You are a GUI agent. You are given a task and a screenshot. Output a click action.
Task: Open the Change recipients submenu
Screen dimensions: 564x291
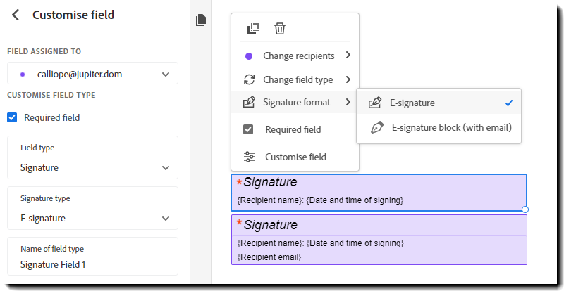[x=297, y=56]
